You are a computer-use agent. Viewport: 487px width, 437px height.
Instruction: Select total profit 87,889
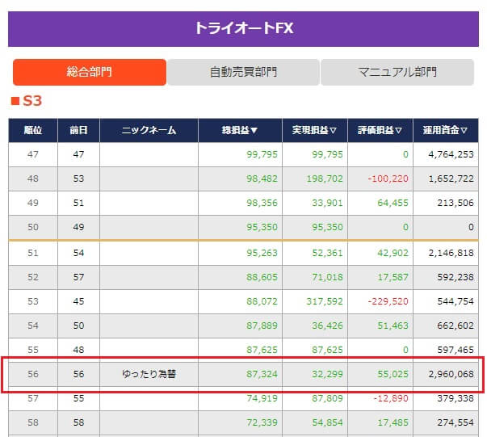point(262,326)
